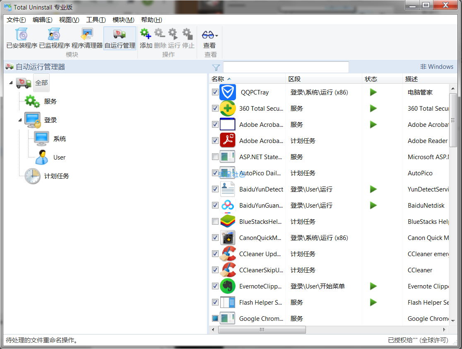The height and width of the screenshot is (349, 462).
Task: Open the 模块(M) menu
Action: tap(123, 20)
